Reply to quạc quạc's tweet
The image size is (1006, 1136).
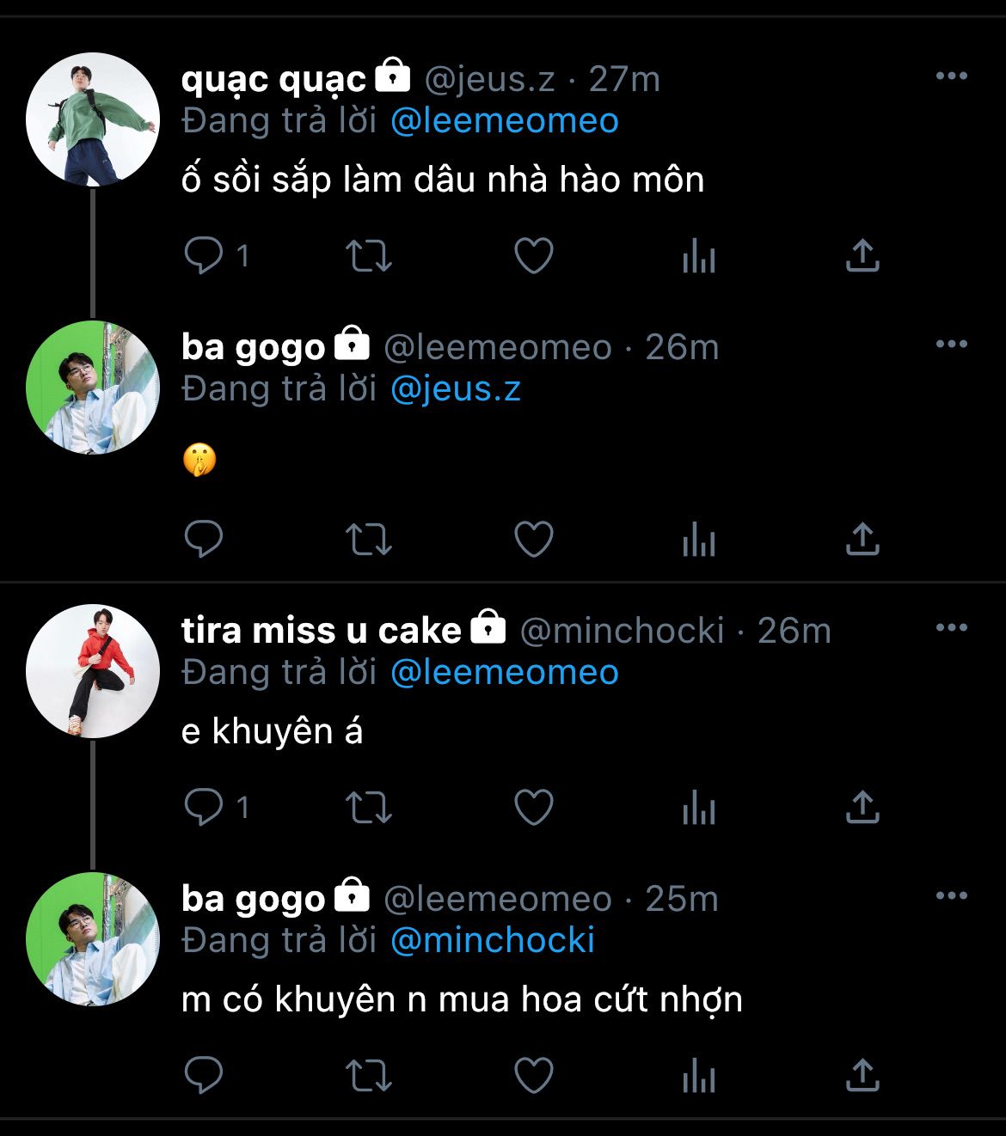[x=204, y=255]
